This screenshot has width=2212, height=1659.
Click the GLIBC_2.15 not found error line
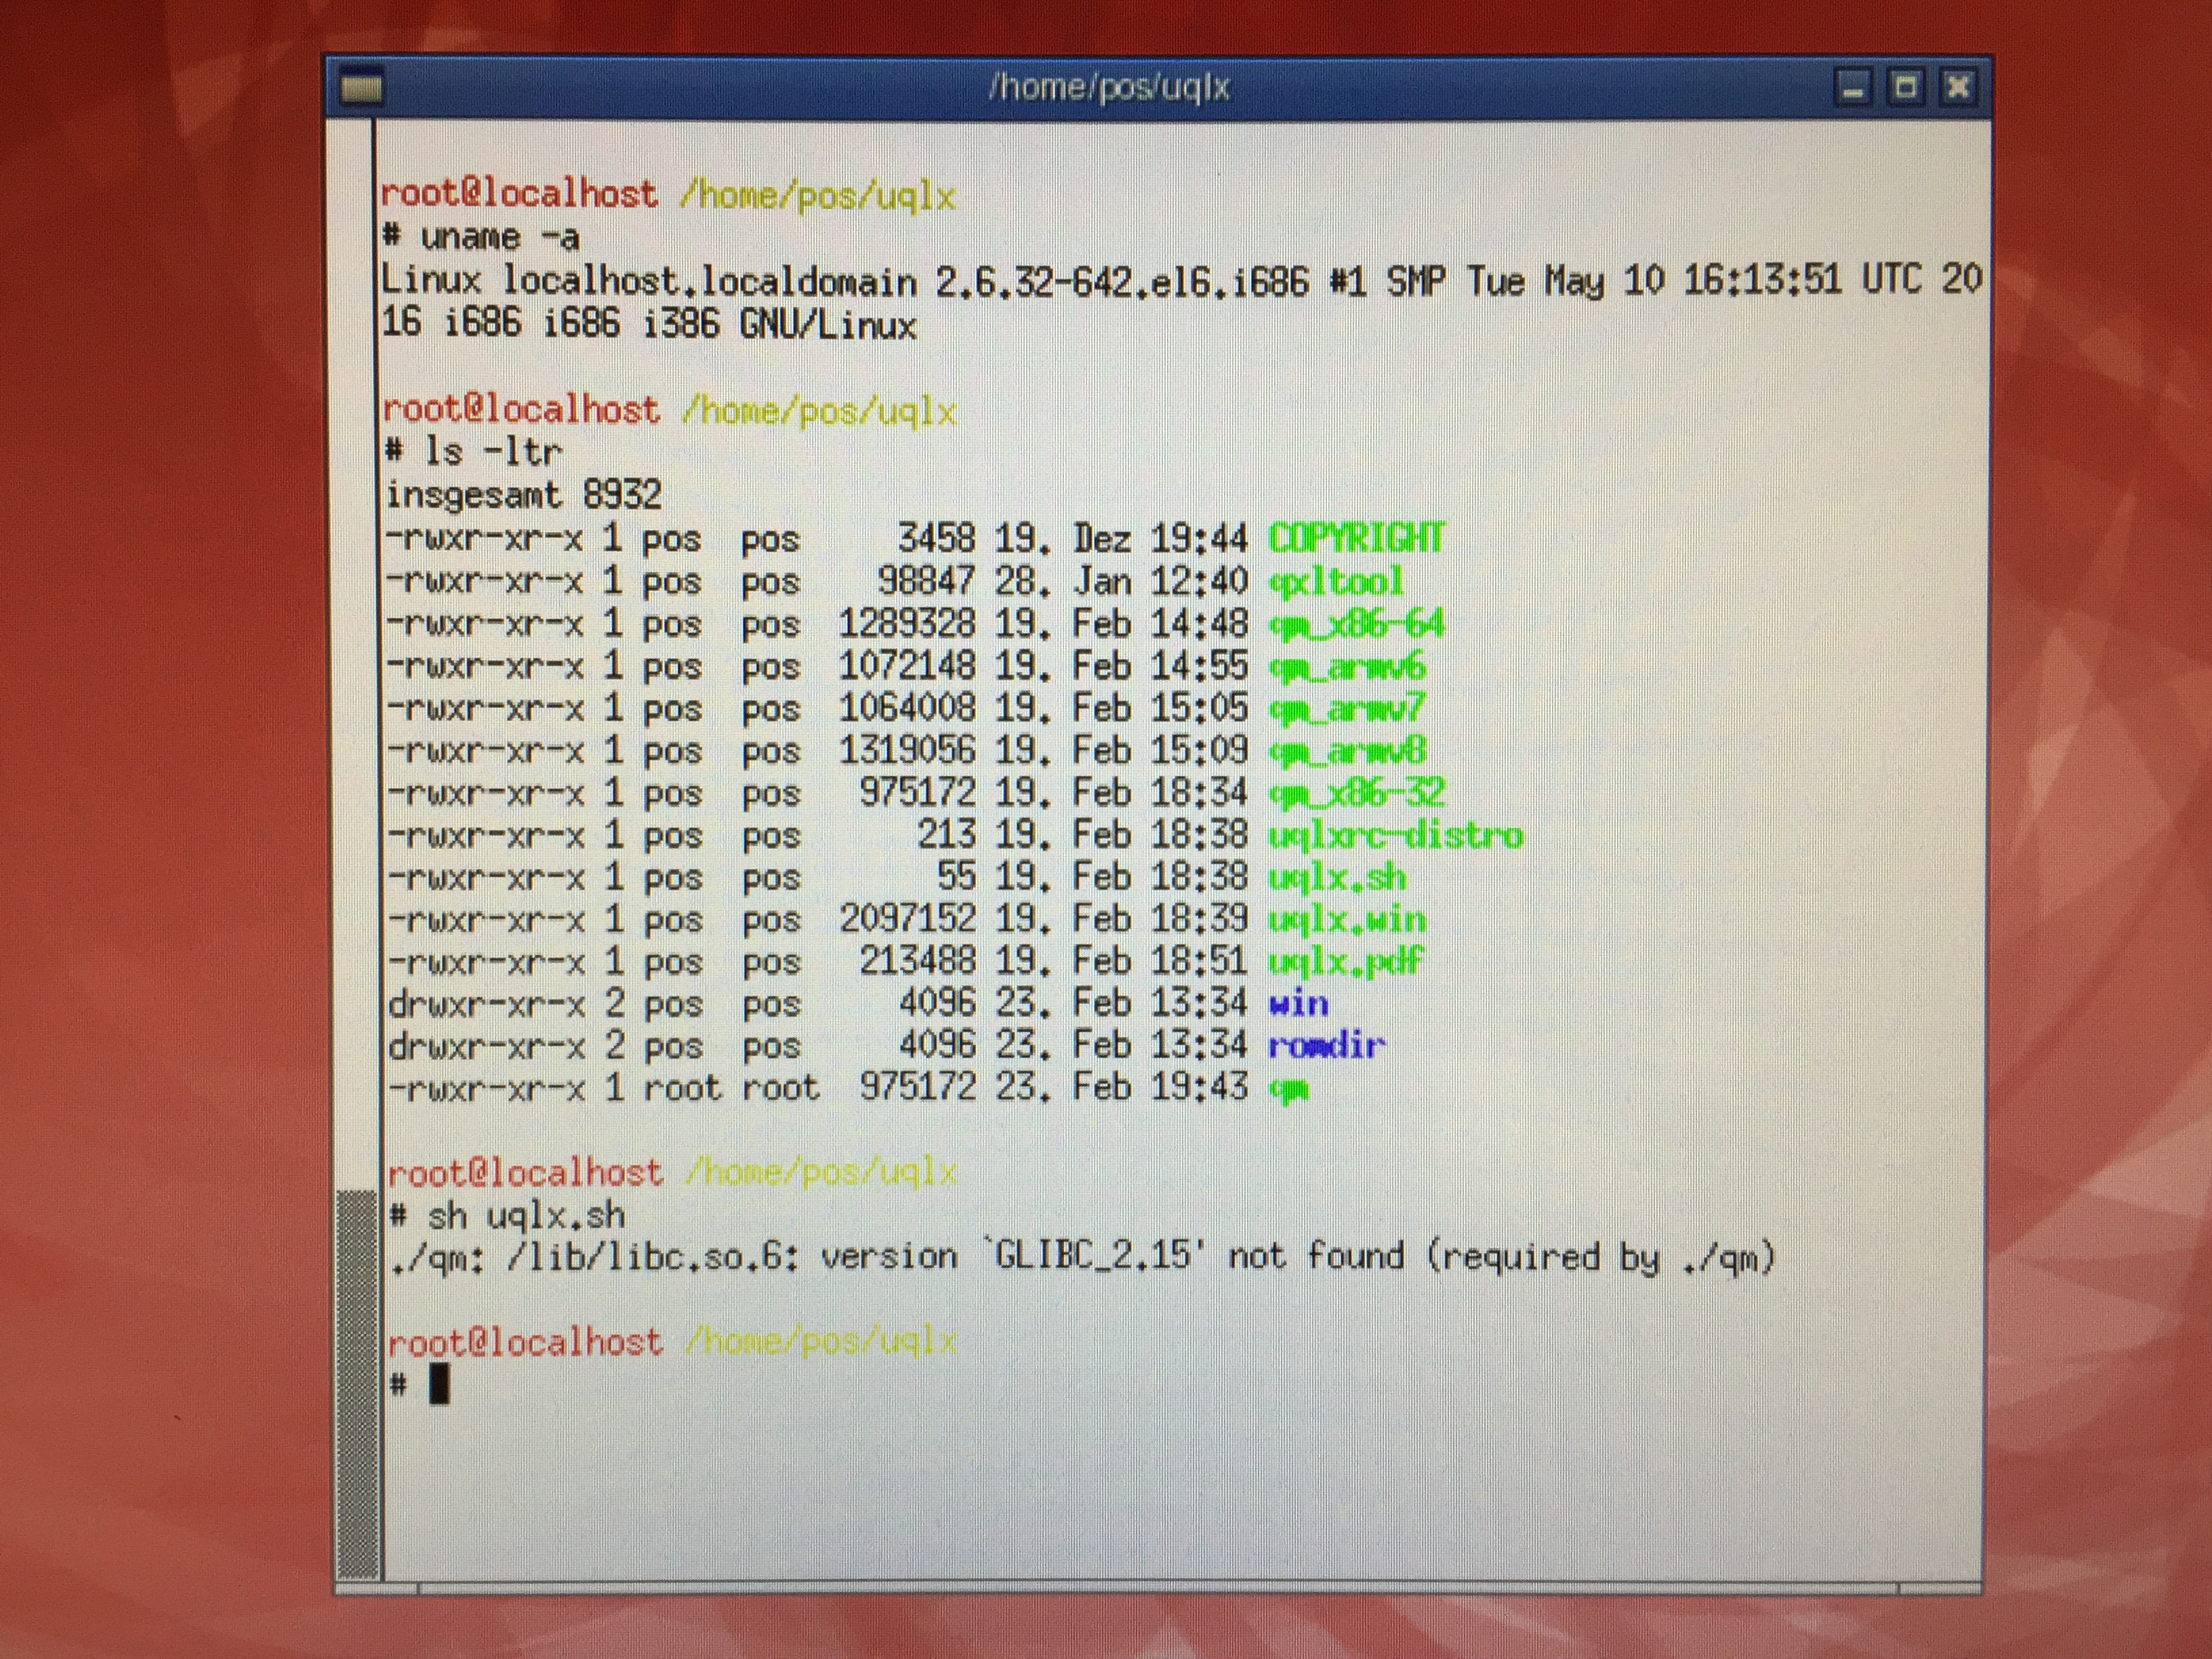(1082, 1257)
